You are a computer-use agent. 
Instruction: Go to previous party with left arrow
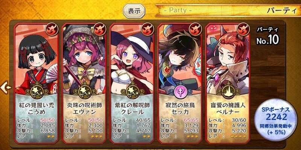tap(6, 87)
